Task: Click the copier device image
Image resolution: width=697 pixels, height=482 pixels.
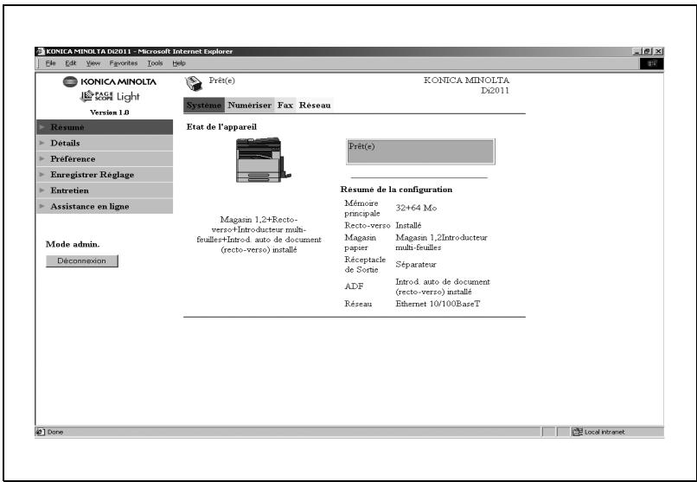Action: pyautogui.click(x=263, y=159)
